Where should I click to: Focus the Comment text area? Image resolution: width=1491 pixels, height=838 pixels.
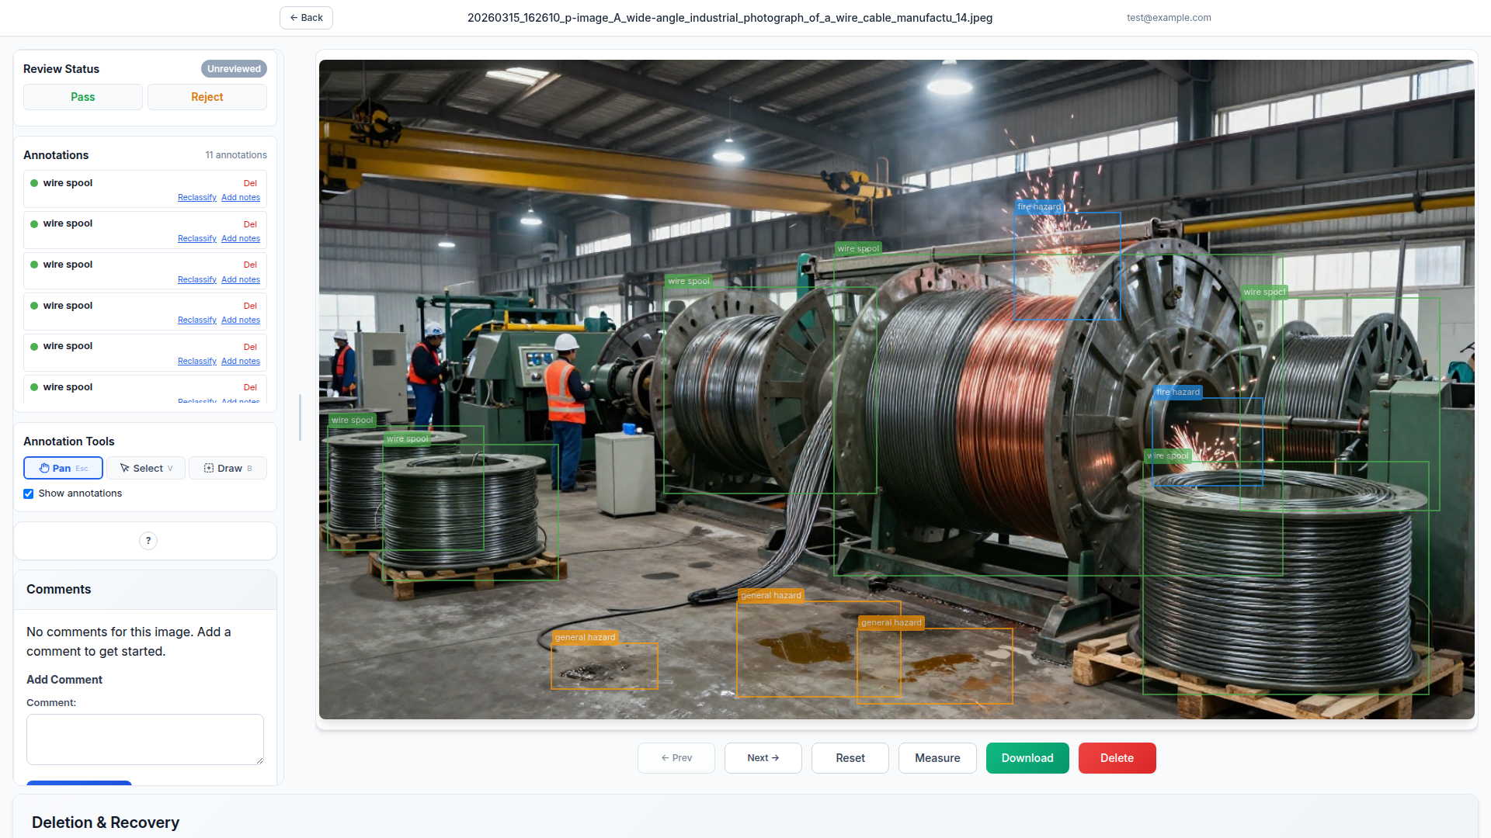[x=145, y=739]
